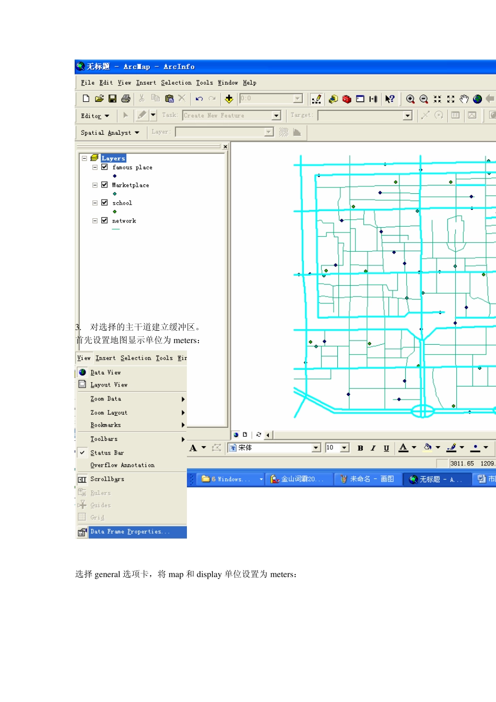This screenshot has height=702, width=496.
Task: Close the table of contents panel
Action: pos(225,147)
